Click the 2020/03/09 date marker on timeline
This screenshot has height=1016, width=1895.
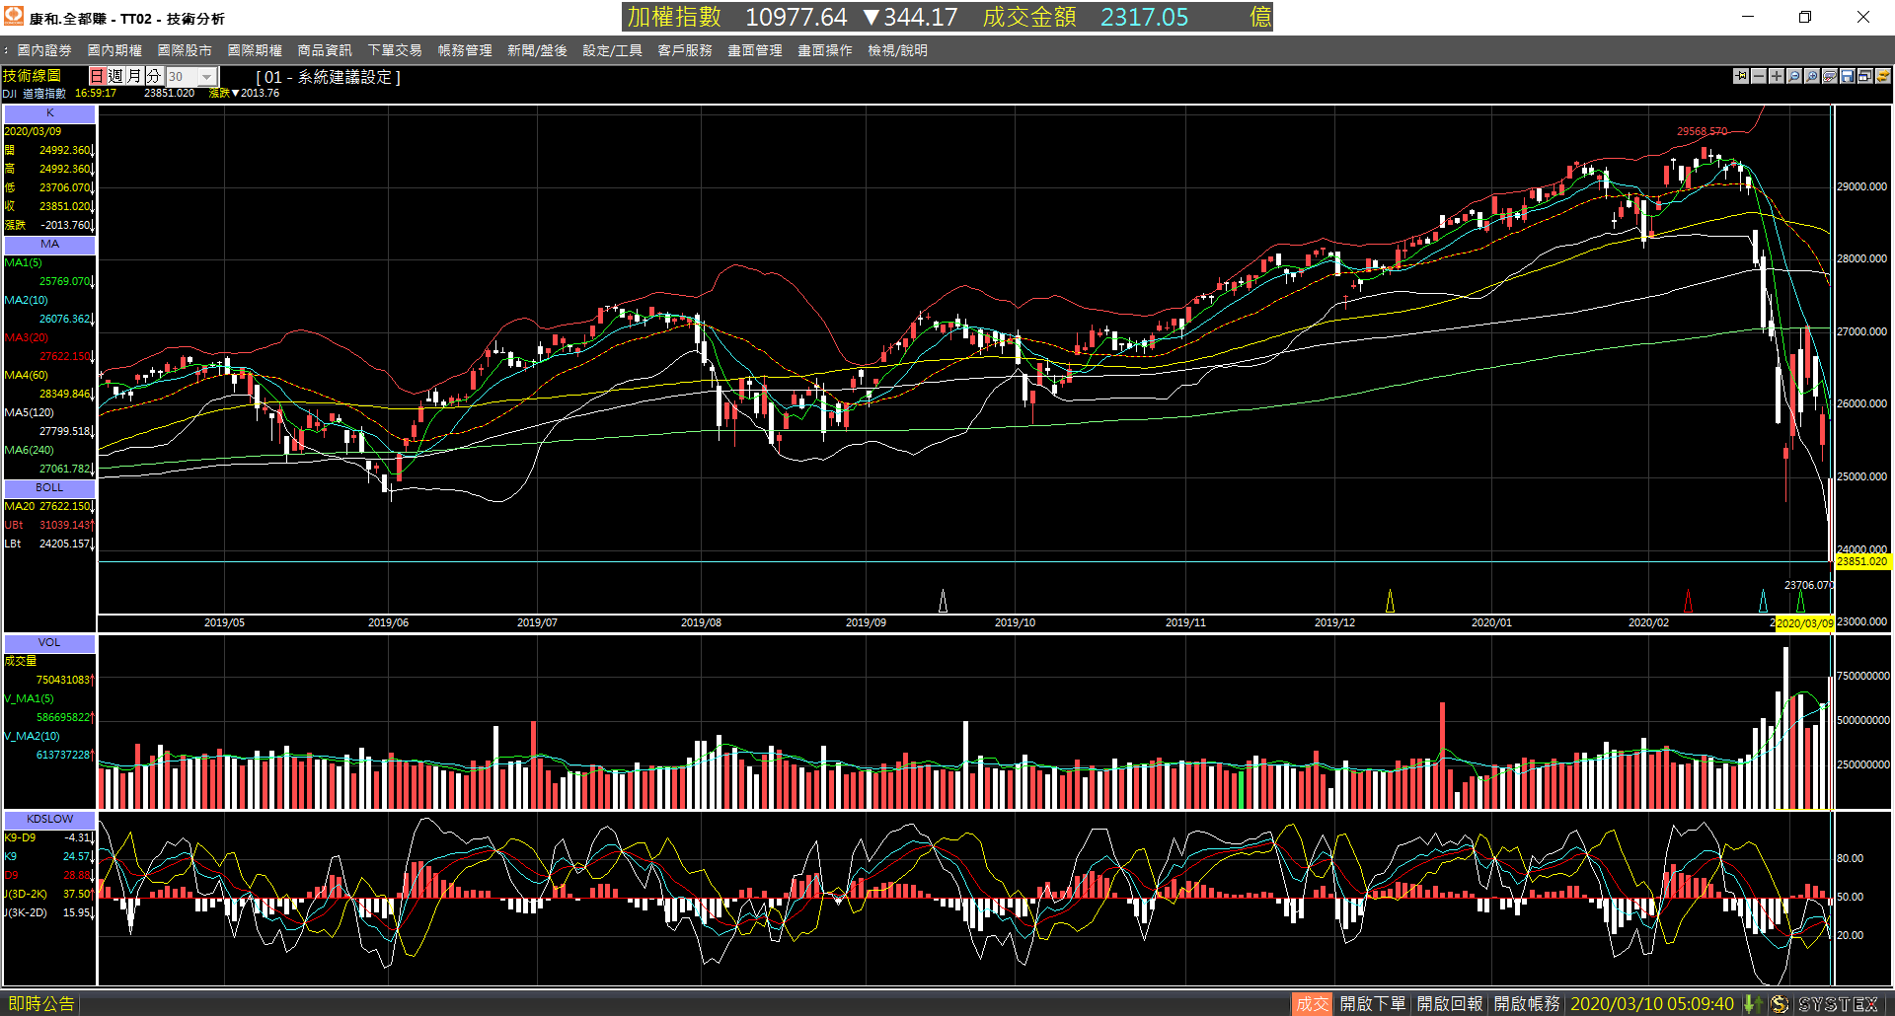coord(1804,623)
